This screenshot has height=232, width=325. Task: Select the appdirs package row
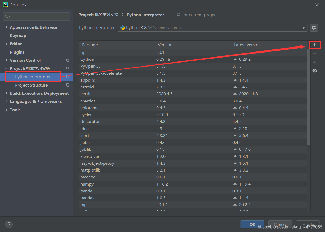193,80
